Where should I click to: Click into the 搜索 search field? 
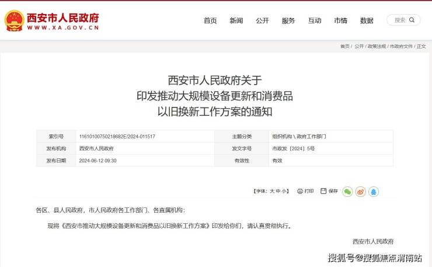pos(403,20)
